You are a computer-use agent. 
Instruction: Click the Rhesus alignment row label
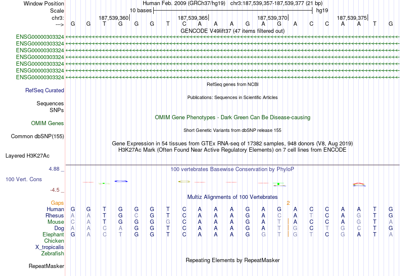coord(55,216)
